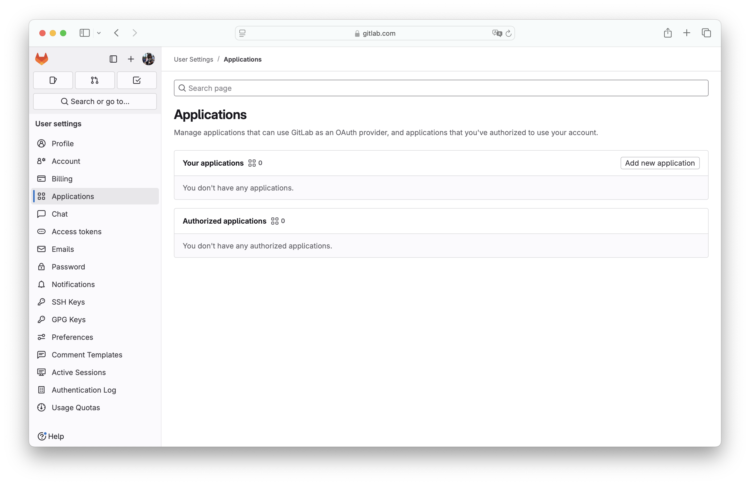This screenshot has height=485, width=750.
Task: Open the To-do list icon
Action: [x=137, y=80]
